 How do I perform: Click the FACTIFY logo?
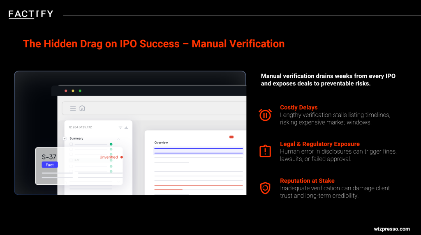tap(31, 14)
